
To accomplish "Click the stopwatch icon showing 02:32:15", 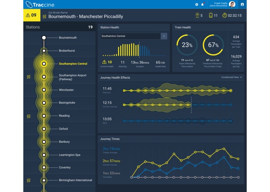I will [225, 15].
